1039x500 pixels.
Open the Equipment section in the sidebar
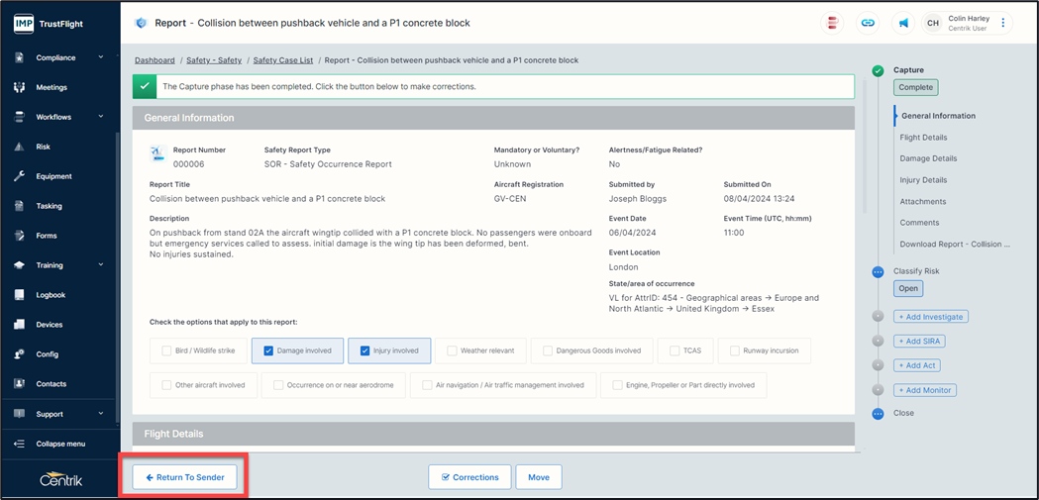click(53, 176)
